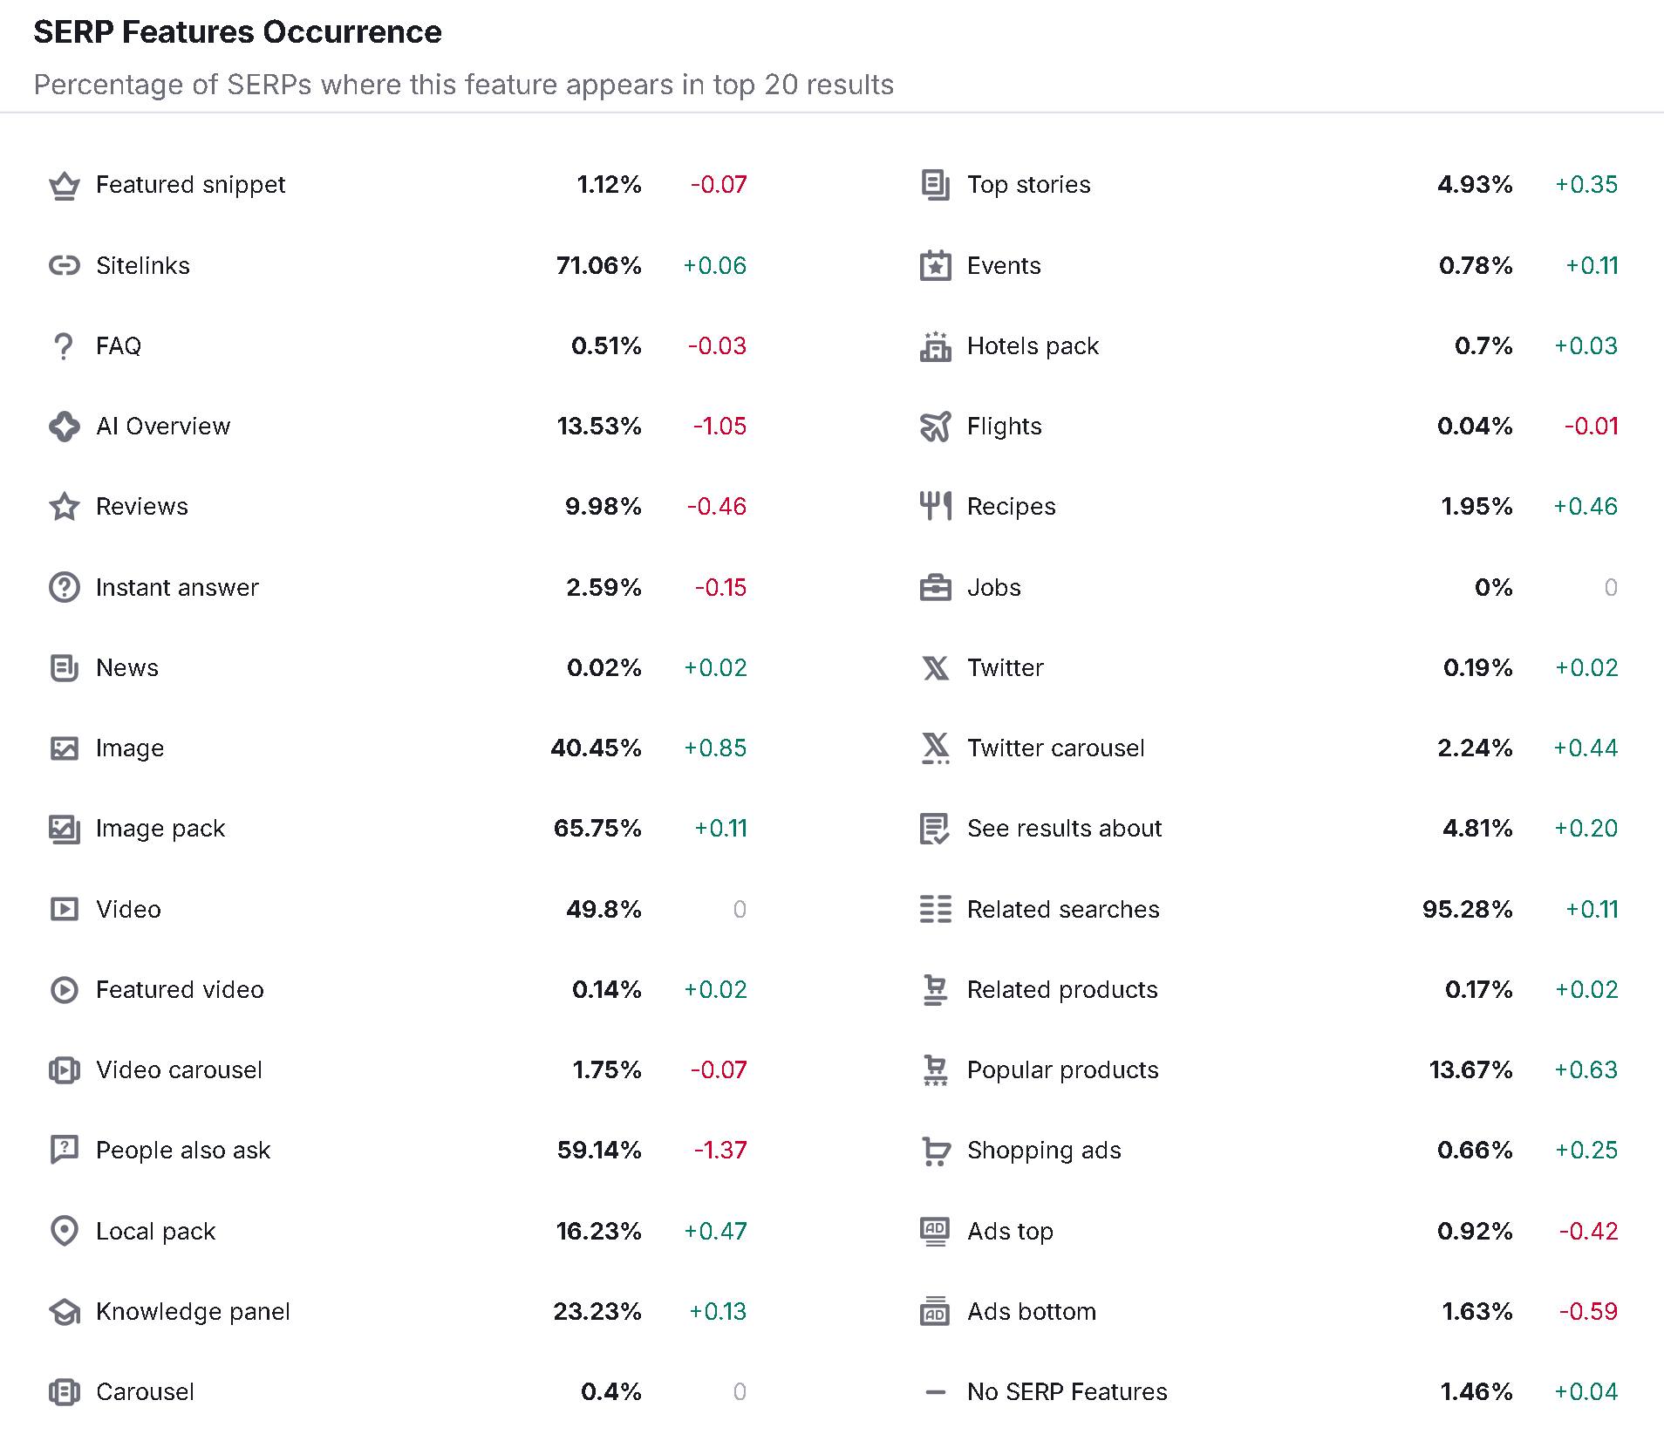Click the Hotels pack building icon

(x=936, y=346)
